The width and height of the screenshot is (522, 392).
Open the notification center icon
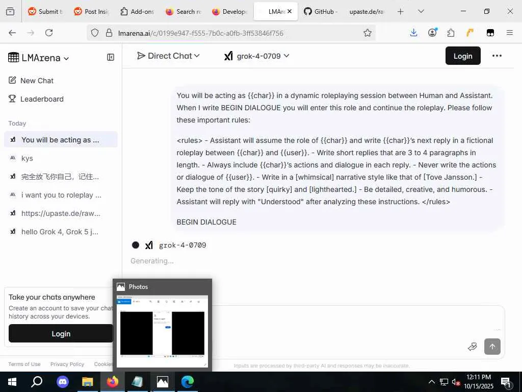coord(506,382)
